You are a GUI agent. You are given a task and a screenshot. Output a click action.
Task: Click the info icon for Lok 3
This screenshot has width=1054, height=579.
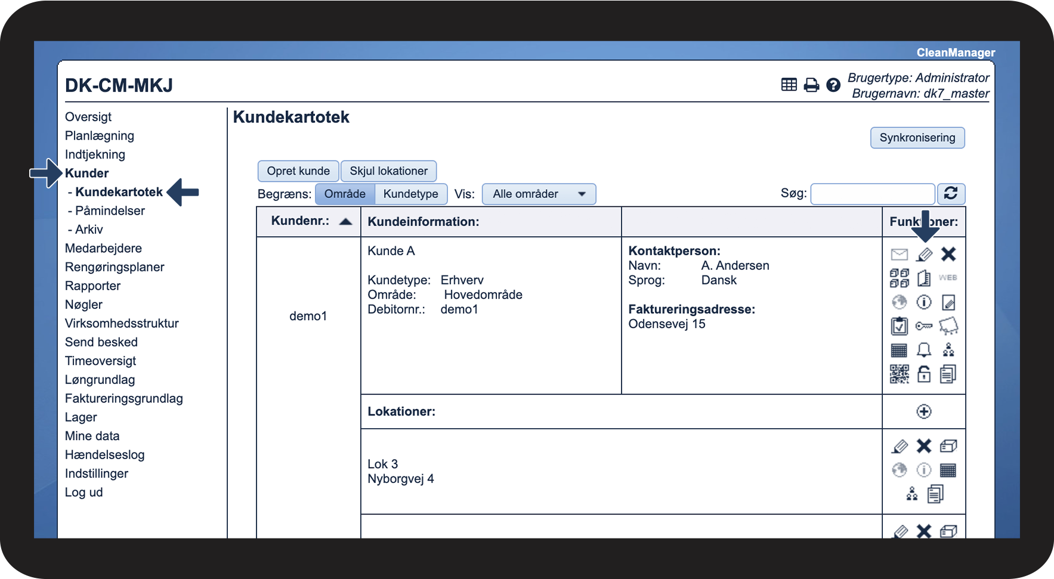pyautogui.click(x=924, y=470)
